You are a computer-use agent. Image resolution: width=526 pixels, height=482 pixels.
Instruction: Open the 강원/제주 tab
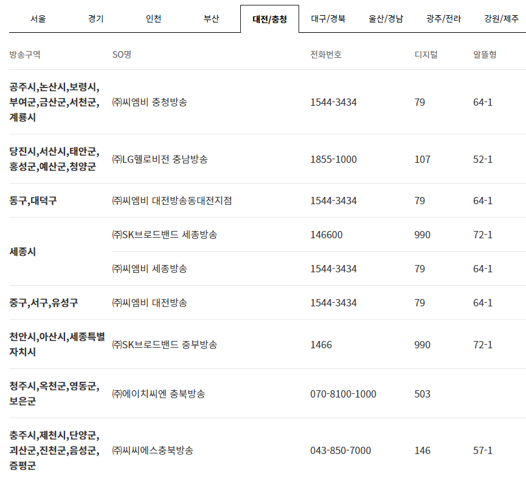[x=501, y=19]
